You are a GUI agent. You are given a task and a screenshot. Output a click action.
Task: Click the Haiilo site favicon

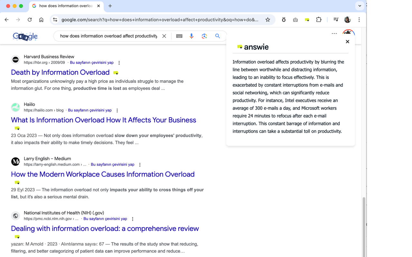(x=15, y=107)
